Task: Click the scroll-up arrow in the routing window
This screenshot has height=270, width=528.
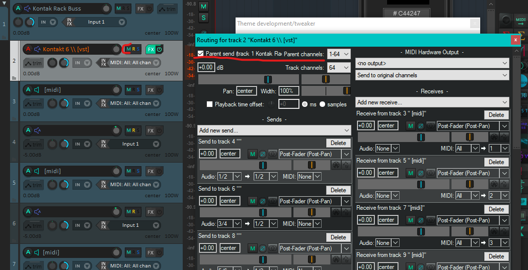Action: 517,51
